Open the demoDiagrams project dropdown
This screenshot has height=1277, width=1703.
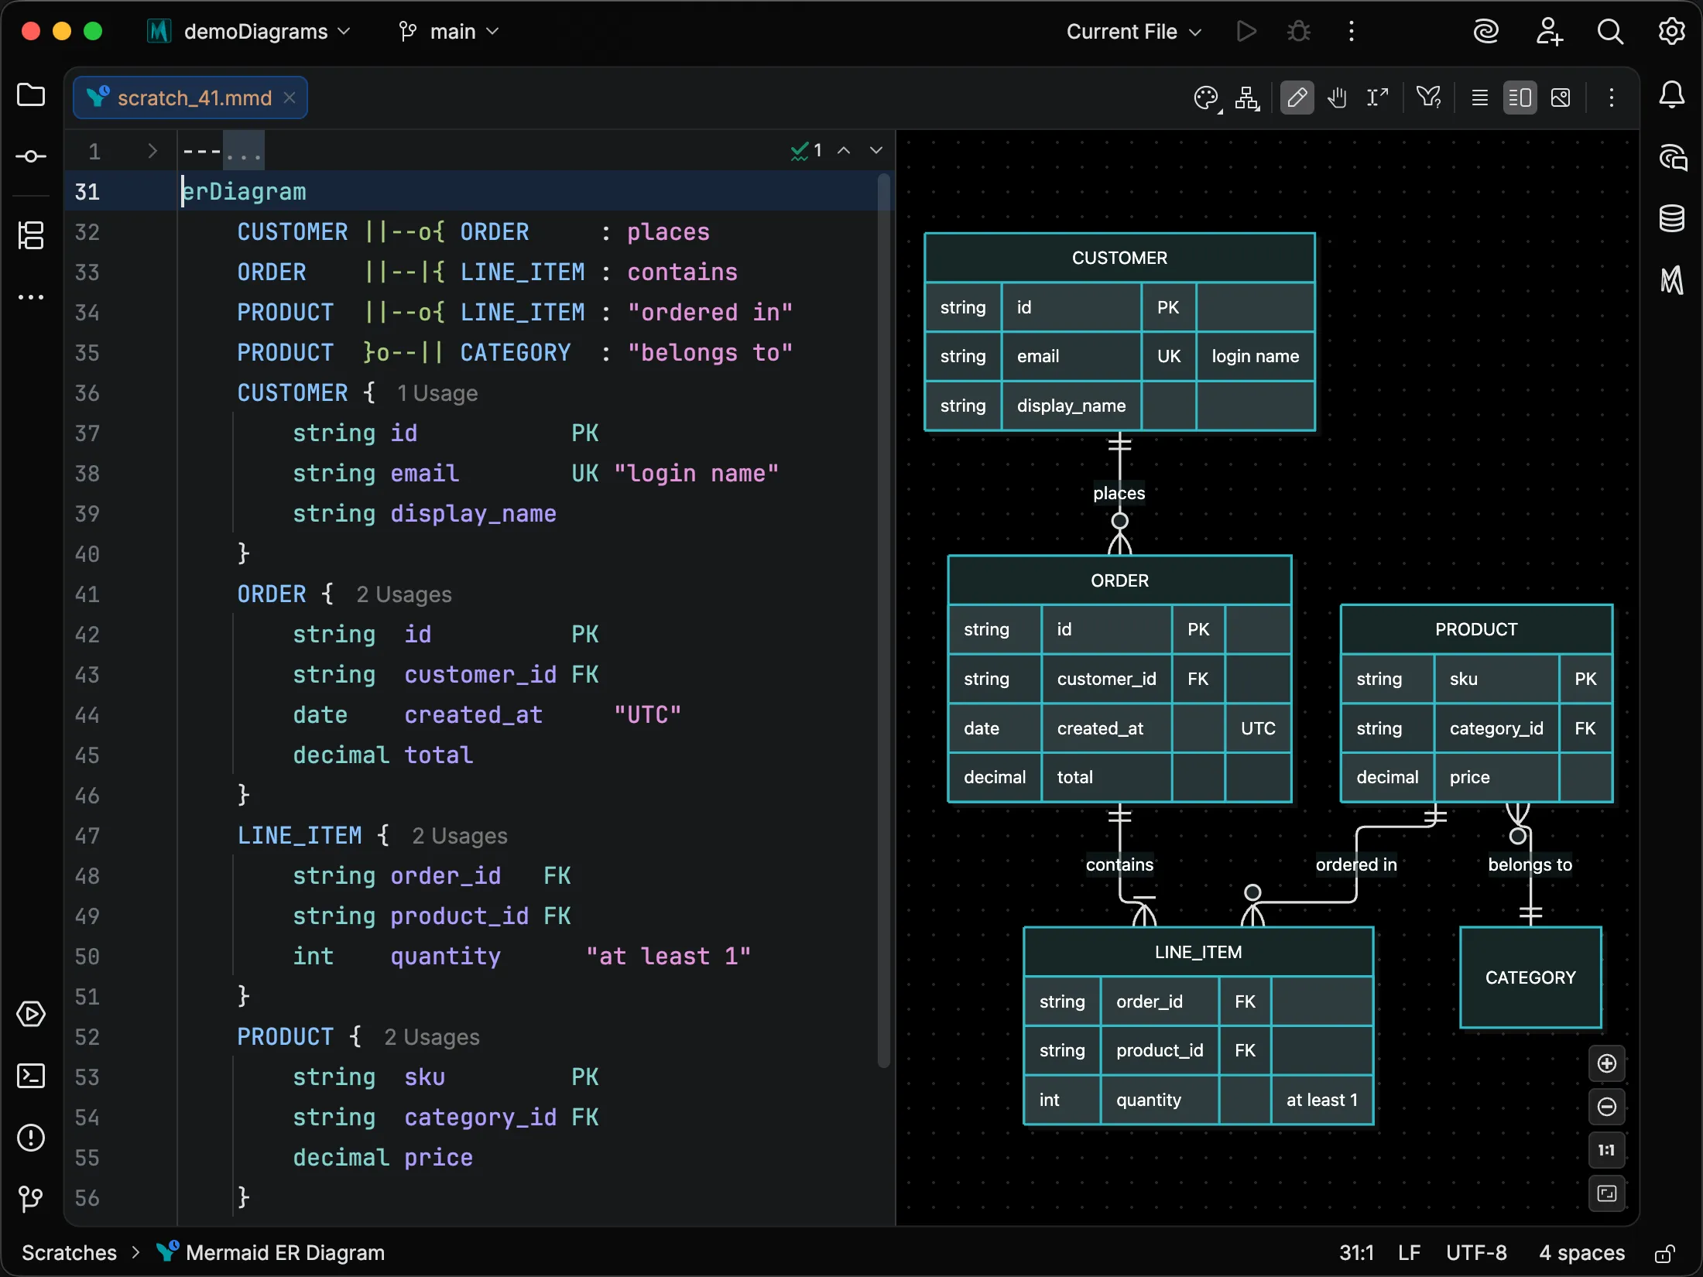[x=249, y=32]
